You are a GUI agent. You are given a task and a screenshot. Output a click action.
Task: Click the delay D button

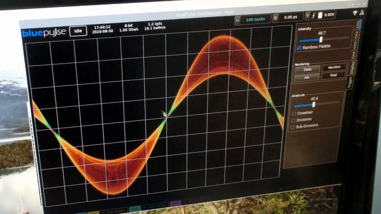(276, 18)
